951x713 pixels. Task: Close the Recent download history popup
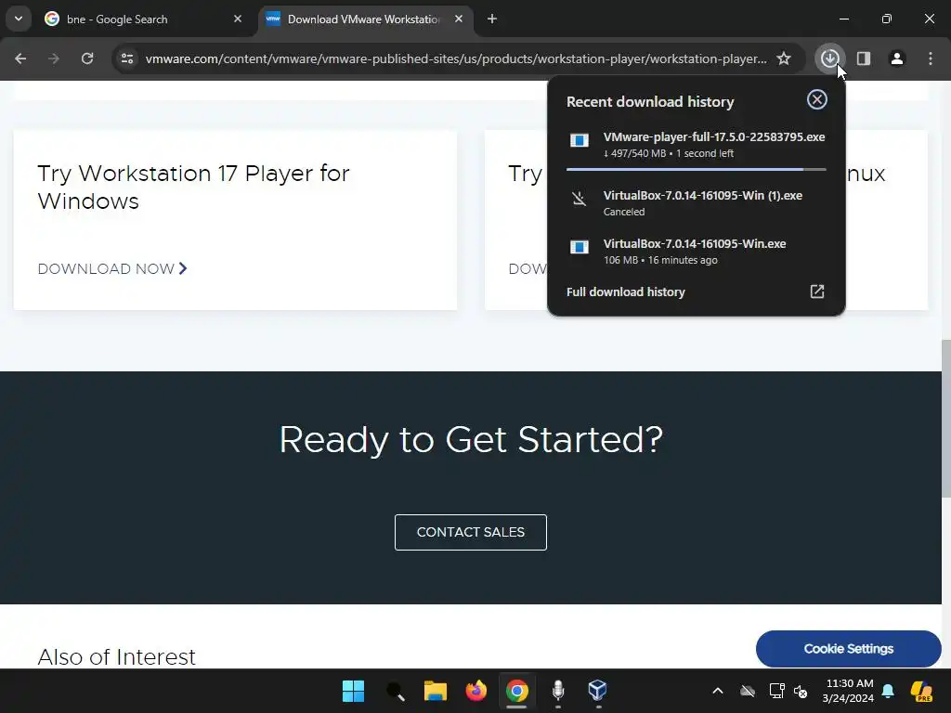tap(817, 99)
